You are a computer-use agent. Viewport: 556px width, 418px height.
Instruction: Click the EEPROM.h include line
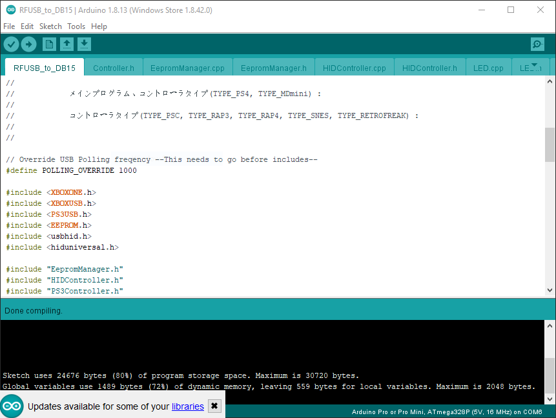point(48,225)
